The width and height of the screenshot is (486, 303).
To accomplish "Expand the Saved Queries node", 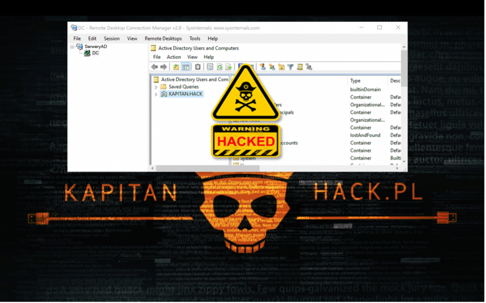I will click(x=156, y=87).
